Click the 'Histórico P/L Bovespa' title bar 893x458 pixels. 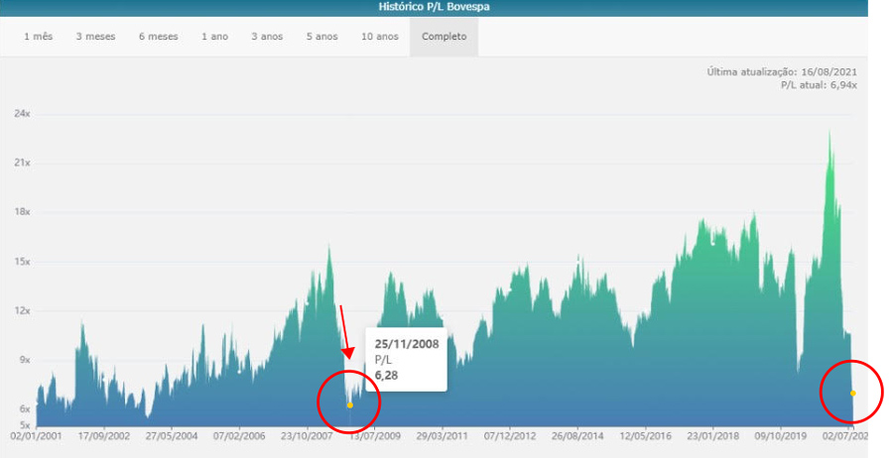[x=434, y=7]
